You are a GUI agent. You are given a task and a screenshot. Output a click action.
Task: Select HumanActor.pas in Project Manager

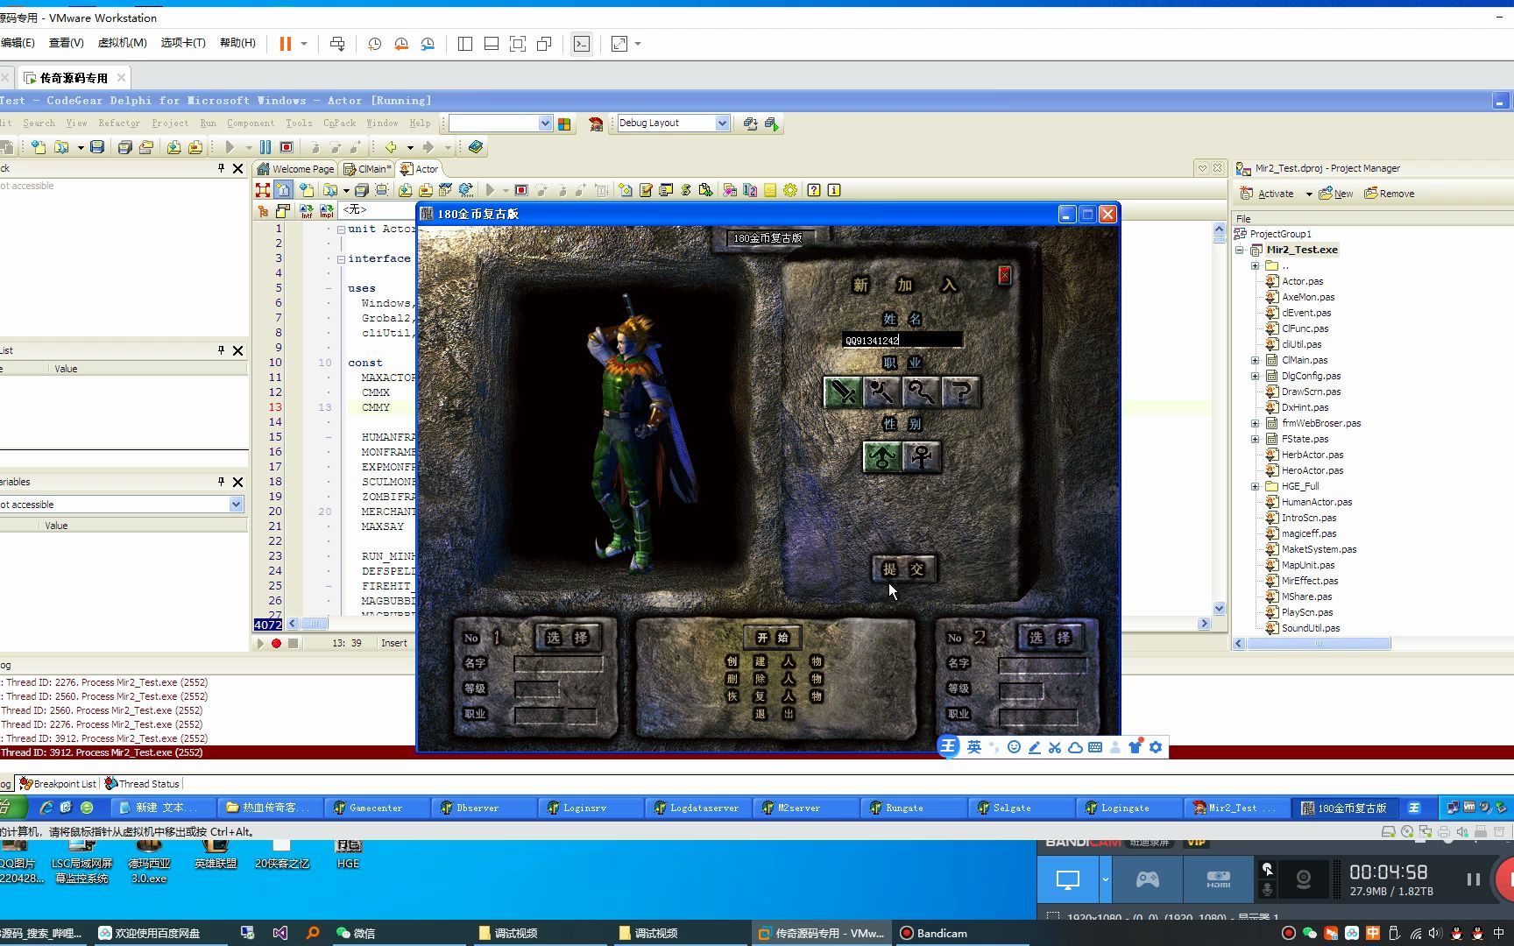(x=1316, y=502)
